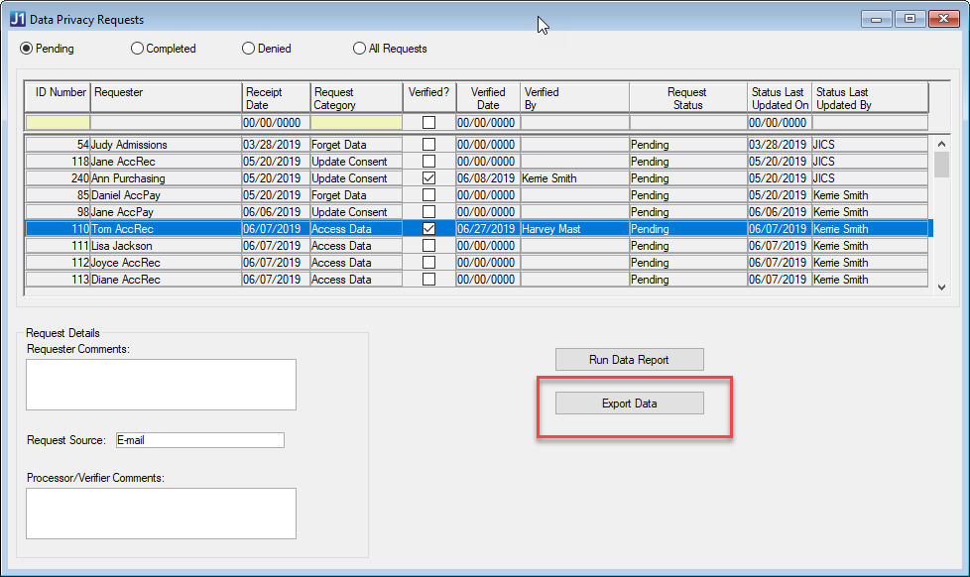Click the Request Status column header
Viewport: 970px width, 577px height.
tap(686, 98)
